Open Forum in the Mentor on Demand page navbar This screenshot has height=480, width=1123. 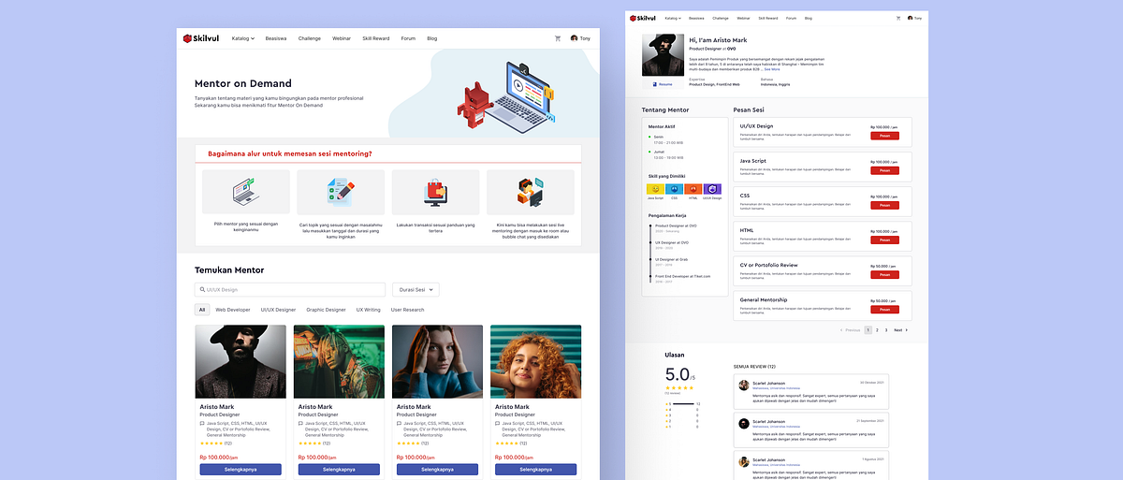408,38
